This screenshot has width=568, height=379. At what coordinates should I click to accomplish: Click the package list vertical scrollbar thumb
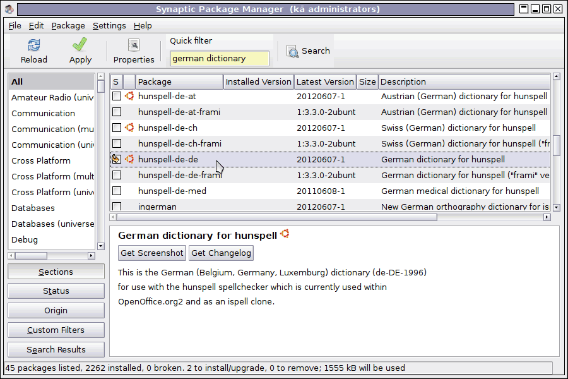pos(557,145)
